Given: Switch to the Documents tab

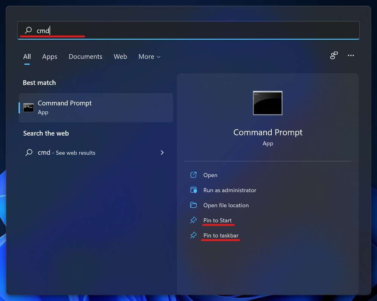Looking at the screenshot, I should click(85, 57).
